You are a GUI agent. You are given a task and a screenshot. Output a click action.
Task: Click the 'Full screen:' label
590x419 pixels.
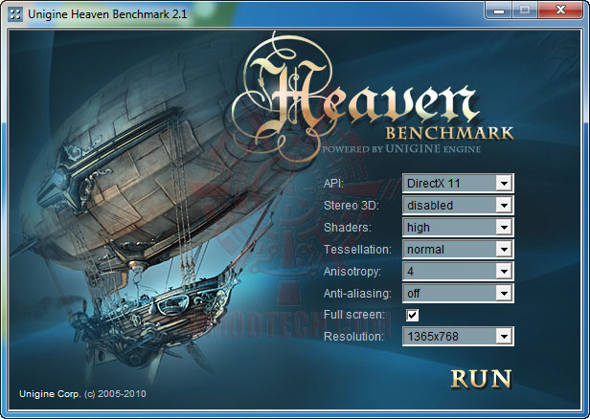pos(354,315)
